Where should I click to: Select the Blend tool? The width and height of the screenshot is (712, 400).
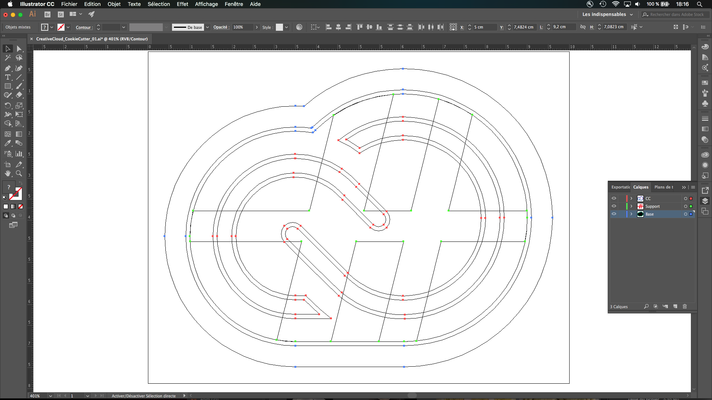tap(19, 143)
